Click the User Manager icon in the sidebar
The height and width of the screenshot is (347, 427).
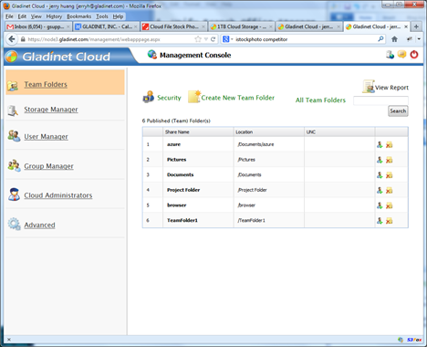pos(14,136)
